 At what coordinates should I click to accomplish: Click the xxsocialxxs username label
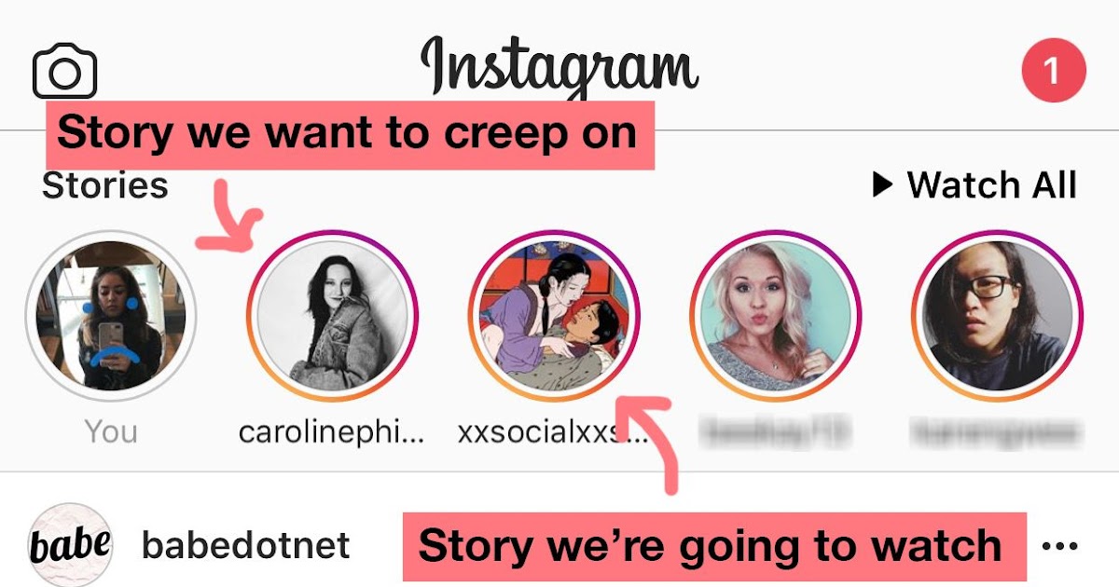(x=552, y=432)
